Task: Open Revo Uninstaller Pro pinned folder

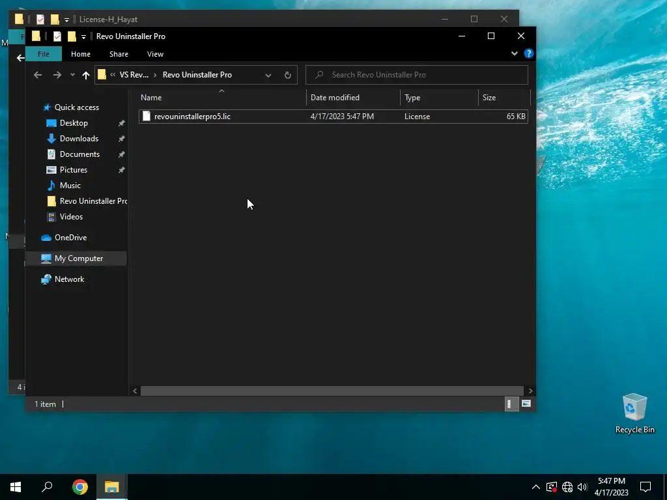Action: pos(87,201)
